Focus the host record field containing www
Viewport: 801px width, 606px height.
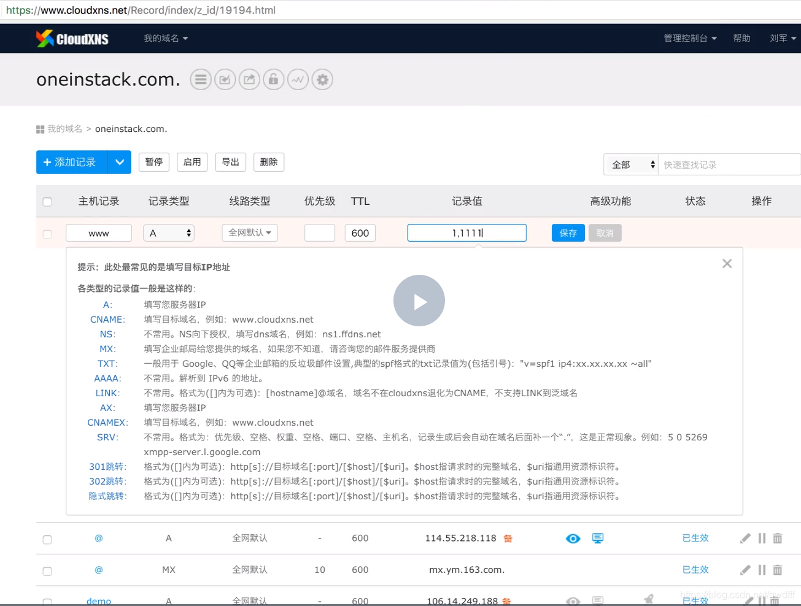point(99,233)
